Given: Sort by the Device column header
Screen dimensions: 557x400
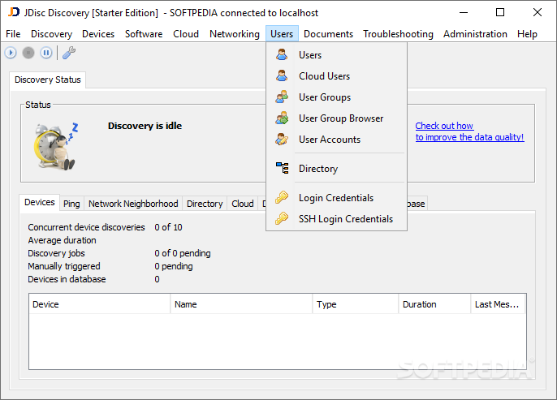Looking at the screenshot, I should pyautogui.click(x=99, y=304).
